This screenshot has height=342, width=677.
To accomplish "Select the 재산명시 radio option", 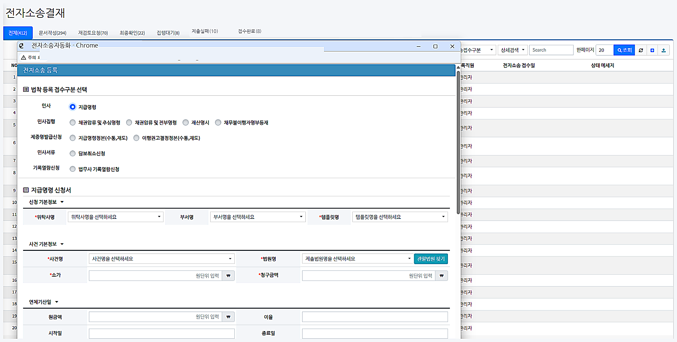I will [186, 122].
